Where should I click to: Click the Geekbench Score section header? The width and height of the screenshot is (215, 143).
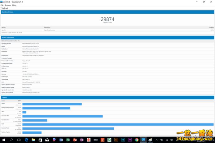pyautogui.click(x=107, y=12)
